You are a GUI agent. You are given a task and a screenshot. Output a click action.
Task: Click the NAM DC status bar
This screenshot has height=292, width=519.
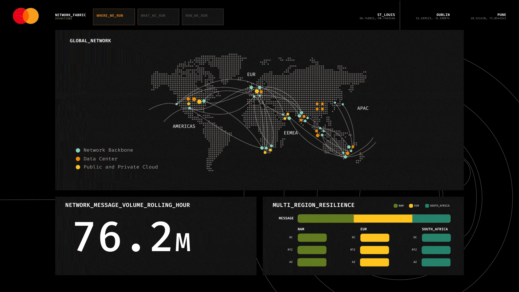click(x=312, y=238)
